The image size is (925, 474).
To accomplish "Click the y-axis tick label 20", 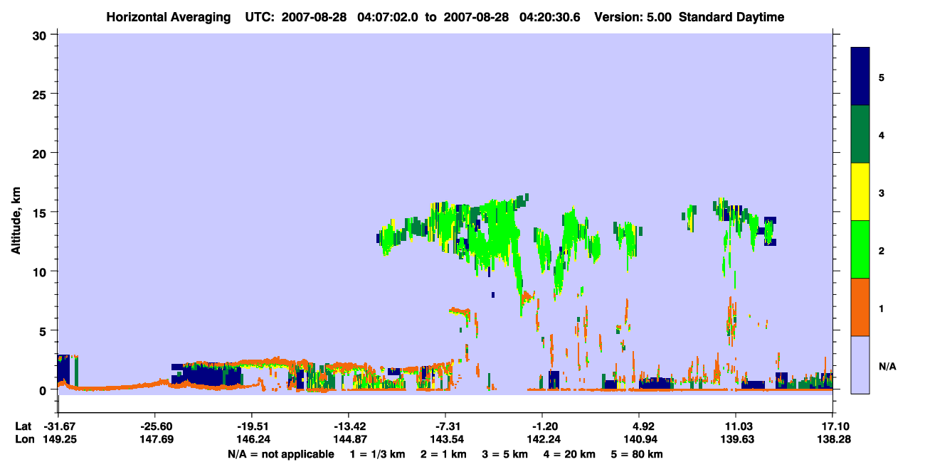I will click(41, 153).
